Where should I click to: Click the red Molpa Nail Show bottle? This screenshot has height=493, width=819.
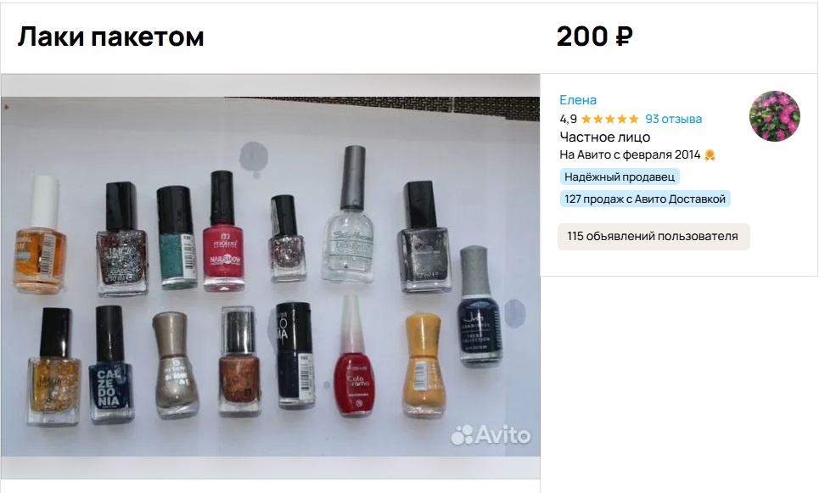click(223, 231)
